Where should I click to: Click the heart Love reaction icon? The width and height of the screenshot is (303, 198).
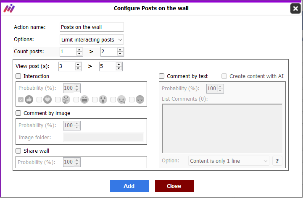[47, 99]
